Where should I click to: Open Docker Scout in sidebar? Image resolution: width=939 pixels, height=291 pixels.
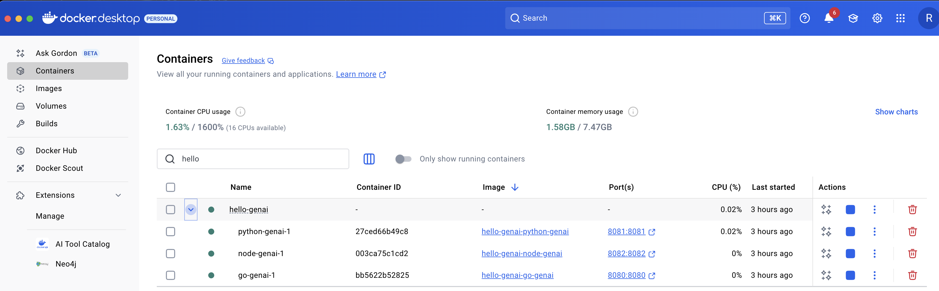pos(67,168)
